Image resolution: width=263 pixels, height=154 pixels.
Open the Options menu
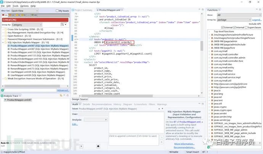[24, 6]
